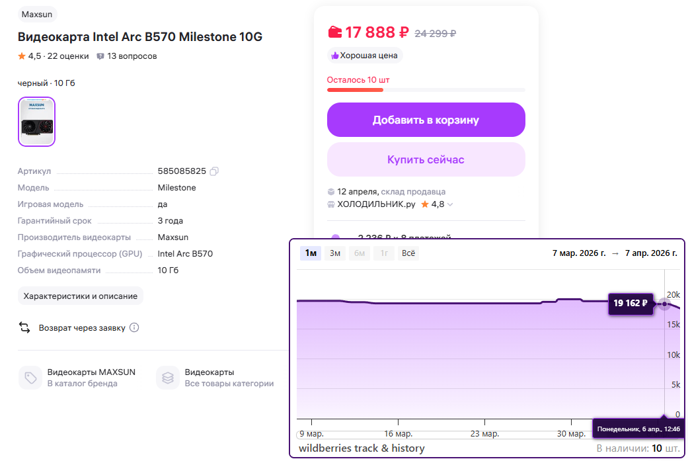Viewport: 688px width, 461px height.
Task: Click the wallet price icon
Action: [335, 32]
